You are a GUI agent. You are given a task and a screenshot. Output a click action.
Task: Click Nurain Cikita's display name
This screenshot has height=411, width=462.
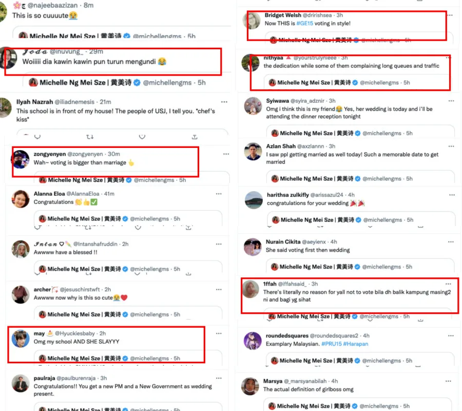(283, 242)
